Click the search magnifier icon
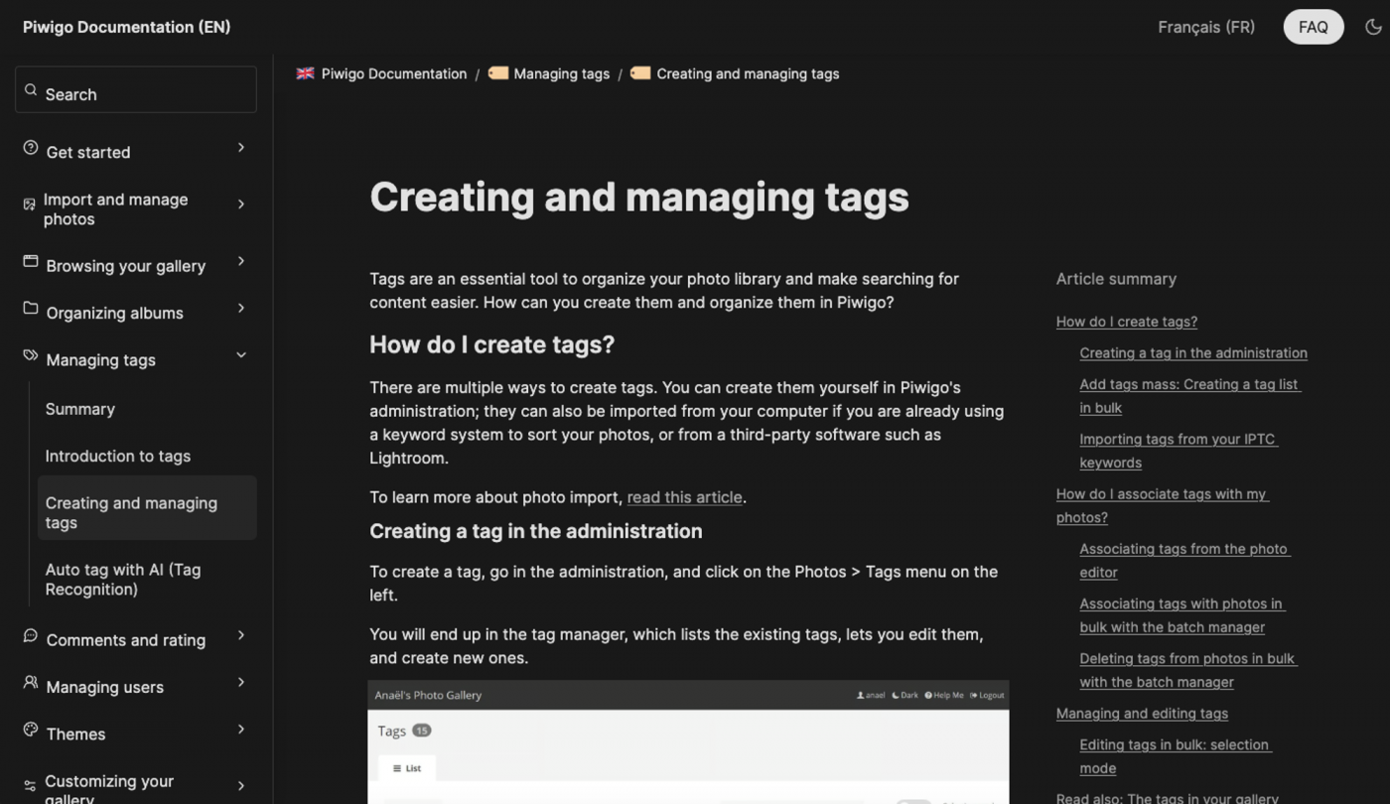Image resolution: width=1390 pixels, height=804 pixels. 32,88
